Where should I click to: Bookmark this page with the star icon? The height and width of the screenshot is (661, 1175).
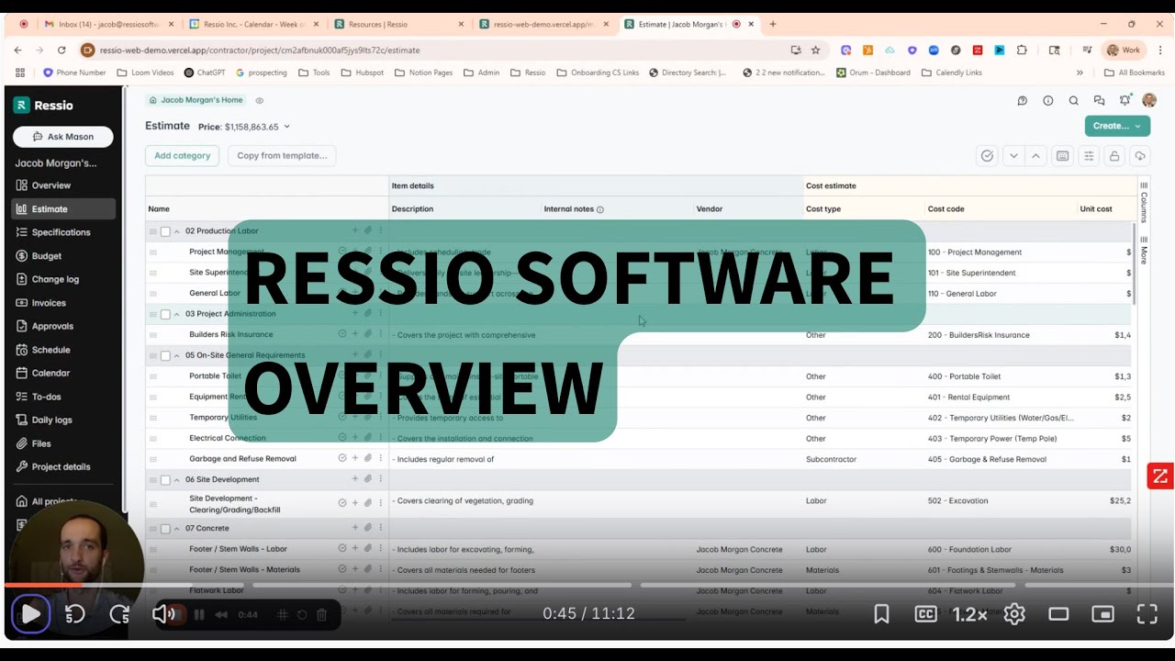pyautogui.click(x=815, y=50)
